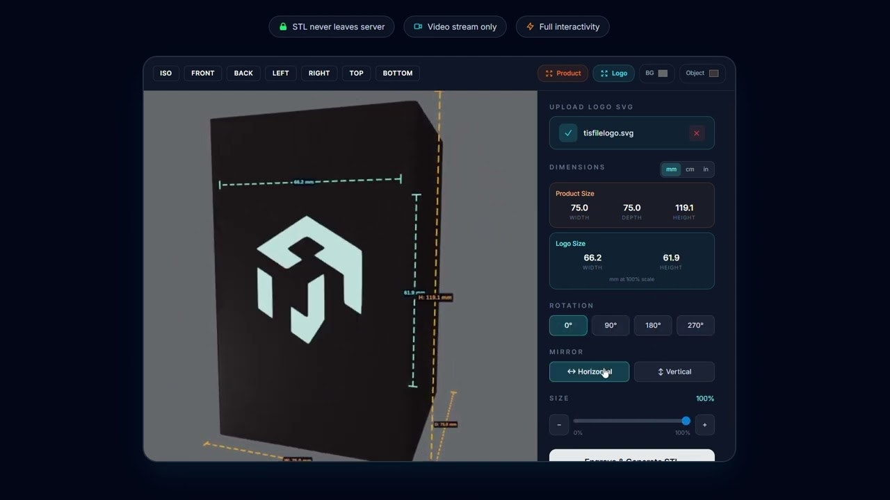The width and height of the screenshot is (890, 500).
Task: Select mm as dimension unit
Action: point(671,169)
